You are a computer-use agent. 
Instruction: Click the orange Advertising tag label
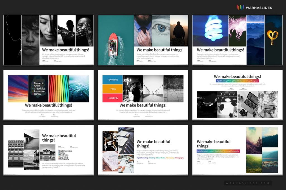coord(170,158)
